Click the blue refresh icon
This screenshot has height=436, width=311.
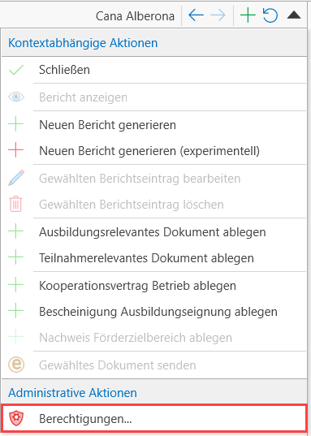tap(270, 15)
